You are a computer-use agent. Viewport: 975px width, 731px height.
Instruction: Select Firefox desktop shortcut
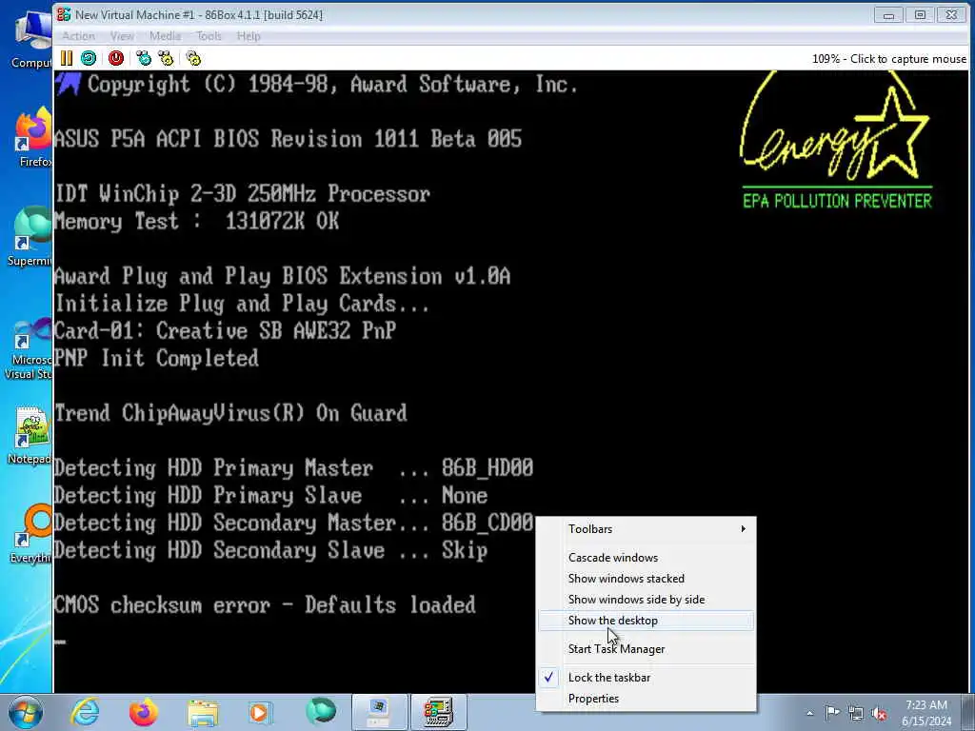click(32, 138)
